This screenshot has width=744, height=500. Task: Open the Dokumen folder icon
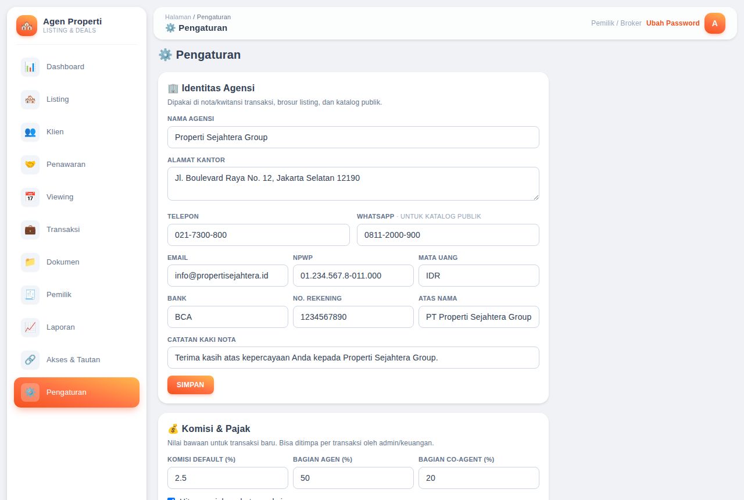click(x=30, y=262)
